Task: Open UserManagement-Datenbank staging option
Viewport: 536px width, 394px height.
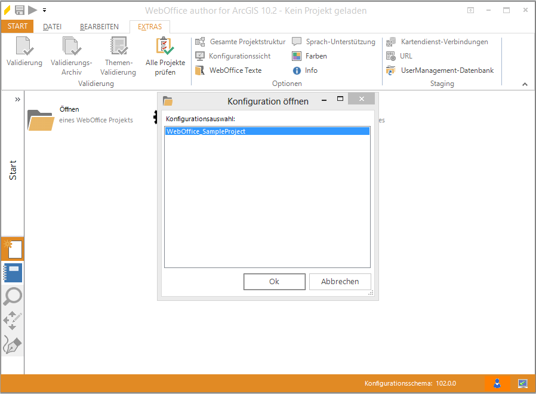Action: click(x=446, y=70)
